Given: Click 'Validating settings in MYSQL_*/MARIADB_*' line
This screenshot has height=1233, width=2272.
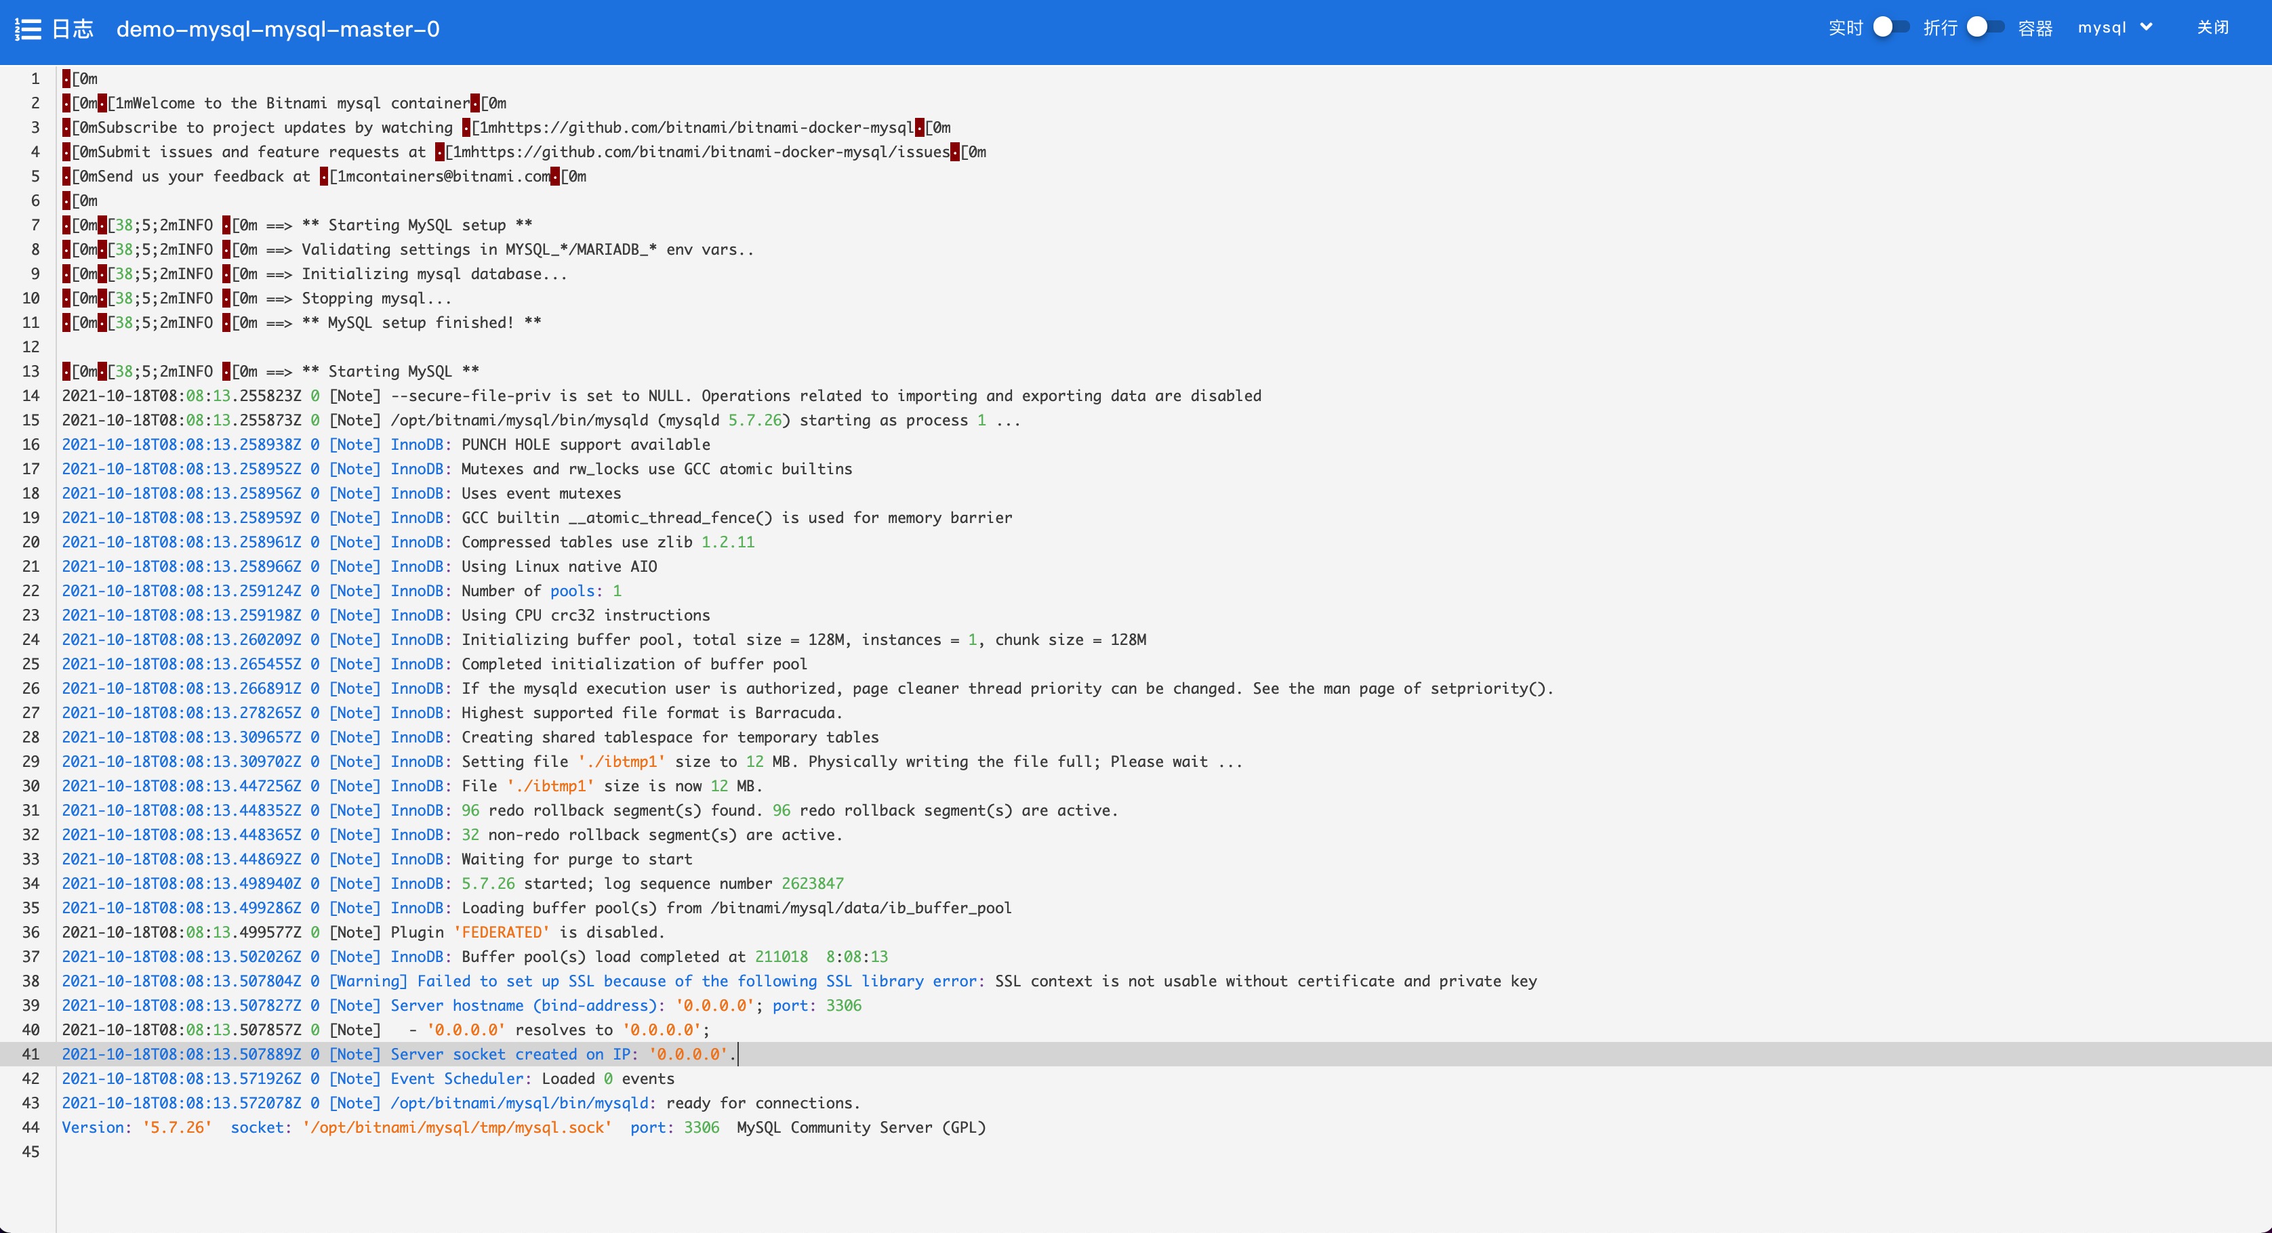Looking at the screenshot, I should pyautogui.click(x=408, y=249).
